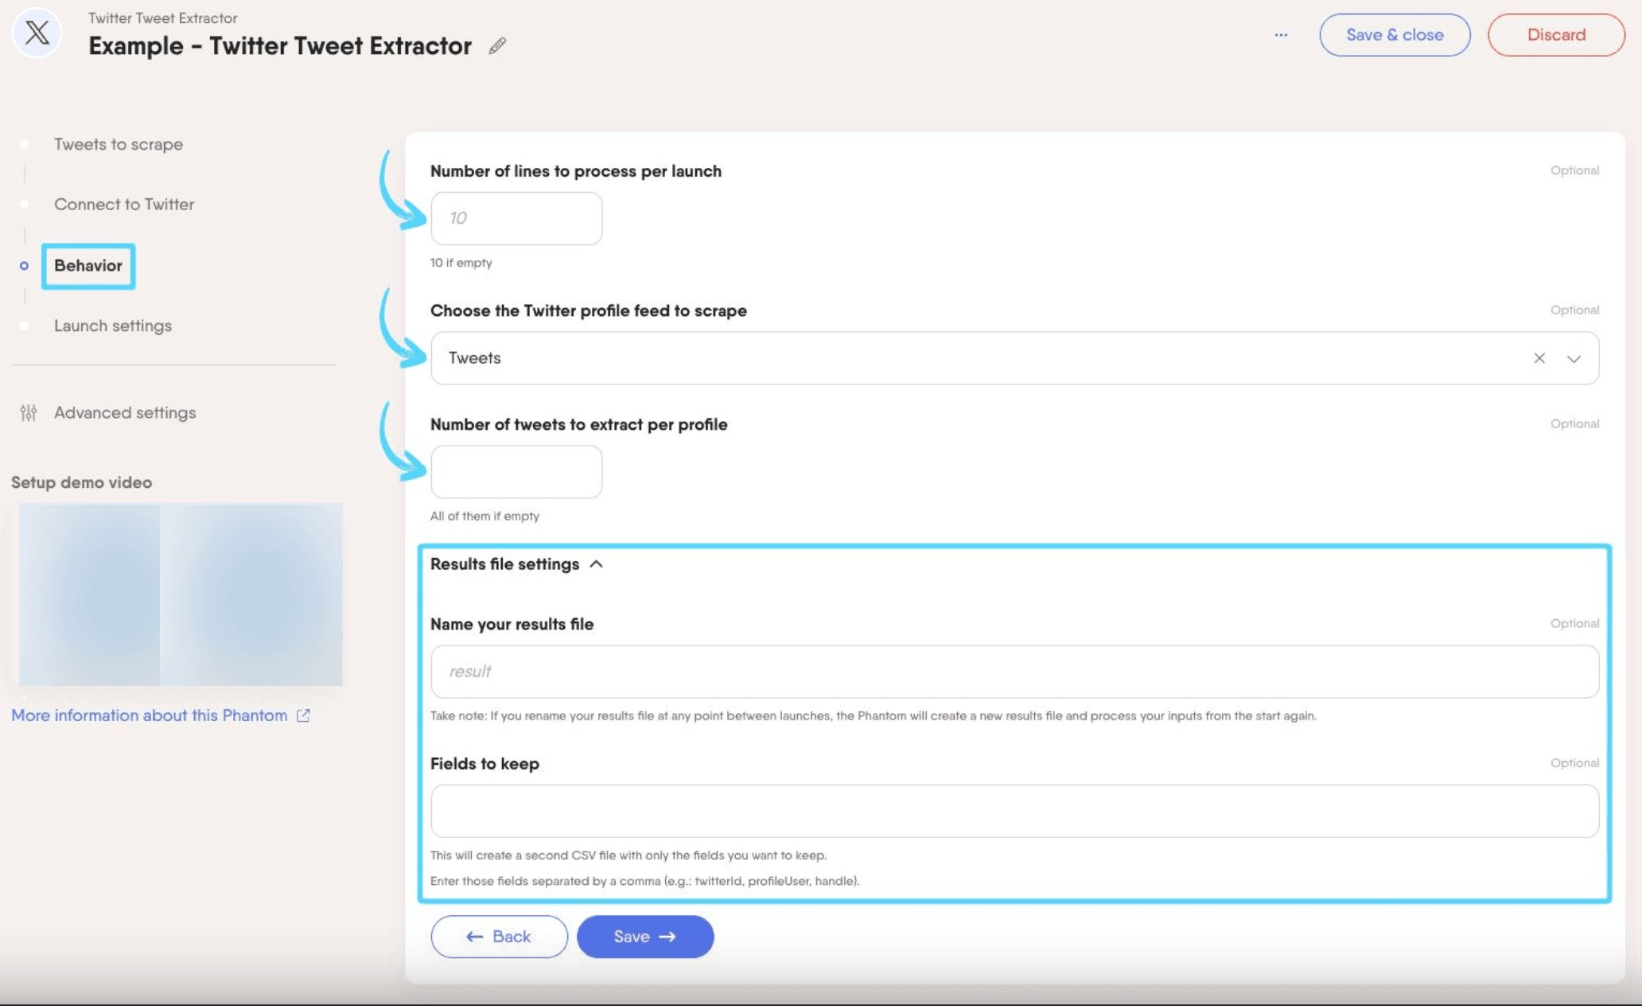The image size is (1642, 1006).
Task: Open the Tweets feed combo box
Action: [x=1014, y=358]
